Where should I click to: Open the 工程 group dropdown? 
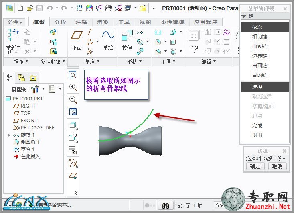pyautogui.click(x=168, y=61)
